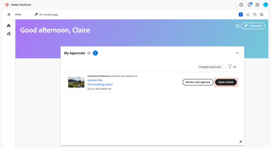The height and width of the screenshot is (148, 271).
Task: Click the My Approvals info icon
Action: (89, 53)
